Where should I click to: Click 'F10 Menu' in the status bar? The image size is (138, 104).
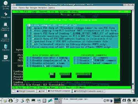80,88
